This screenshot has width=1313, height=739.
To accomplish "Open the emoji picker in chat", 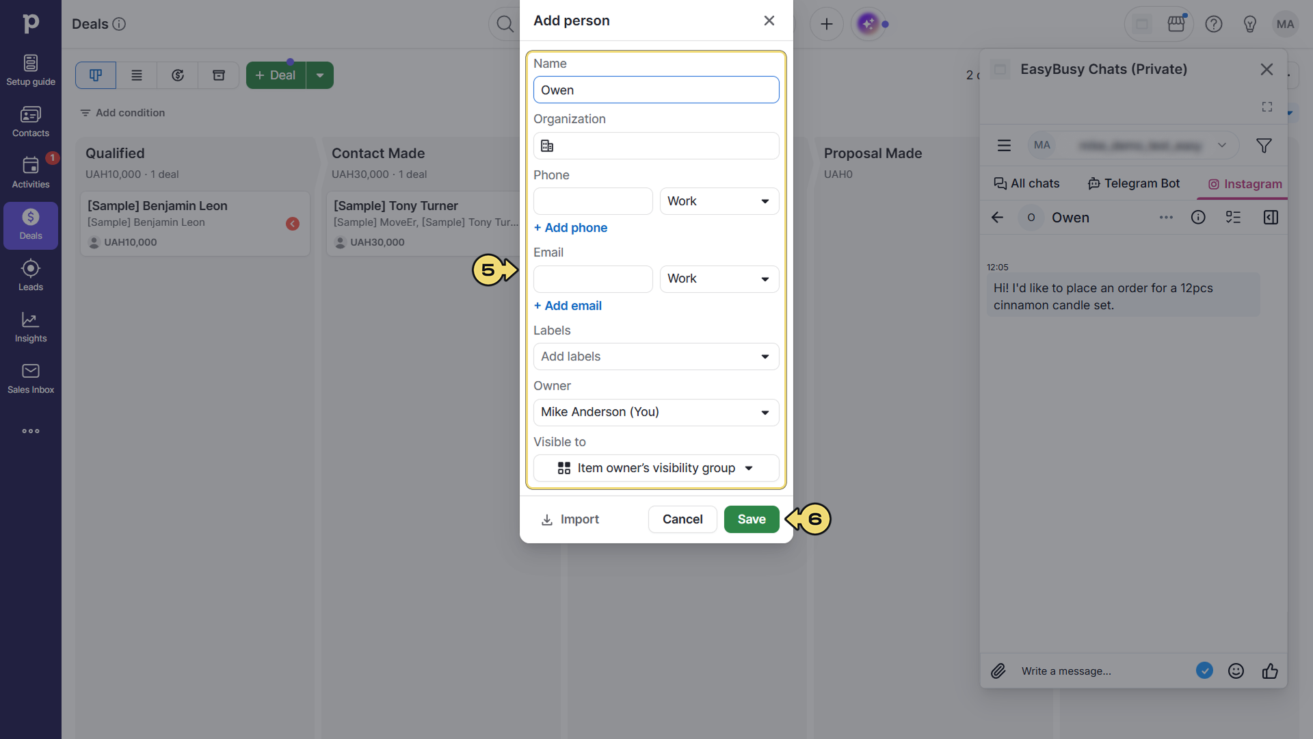I will pyautogui.click(x=1236, y=671).
